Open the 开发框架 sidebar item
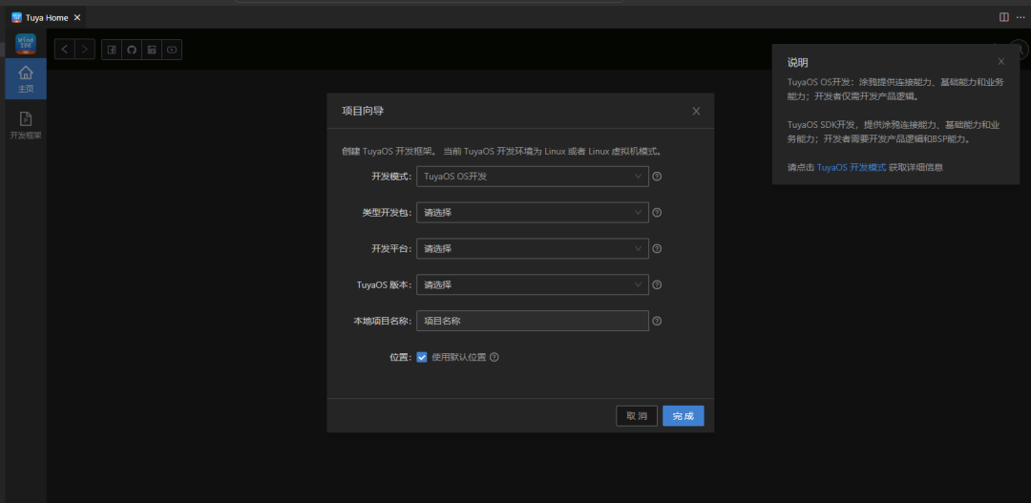This screenshot has width=1031, height=503. coord(26,125)
